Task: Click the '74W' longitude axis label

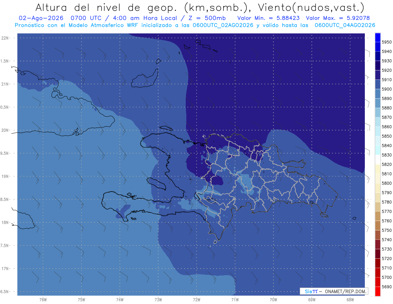Action: [120, 299]
